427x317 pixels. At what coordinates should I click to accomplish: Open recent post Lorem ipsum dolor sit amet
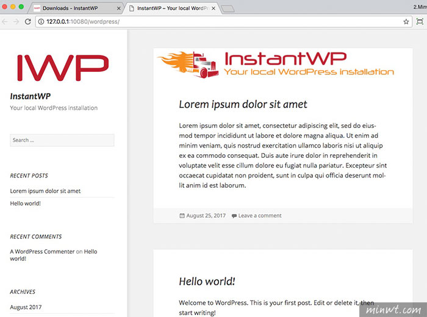pyautogui.click(x=45, y=191)
